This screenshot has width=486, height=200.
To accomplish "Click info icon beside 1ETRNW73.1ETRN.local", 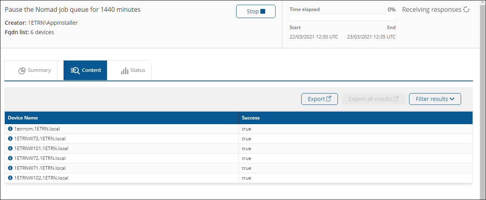I will pos(10,139).
